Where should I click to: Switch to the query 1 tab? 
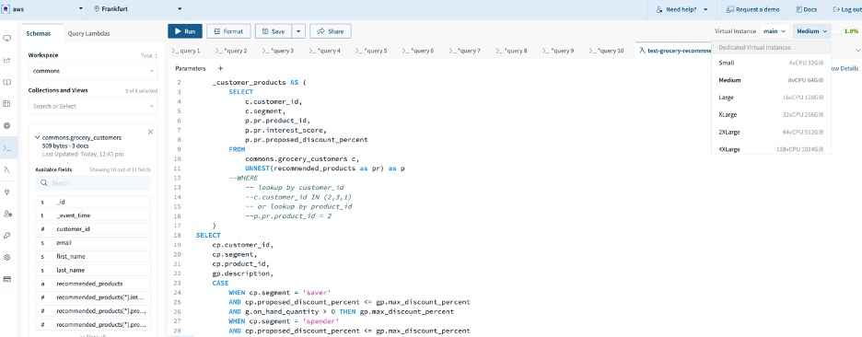[x=186, y=51]
